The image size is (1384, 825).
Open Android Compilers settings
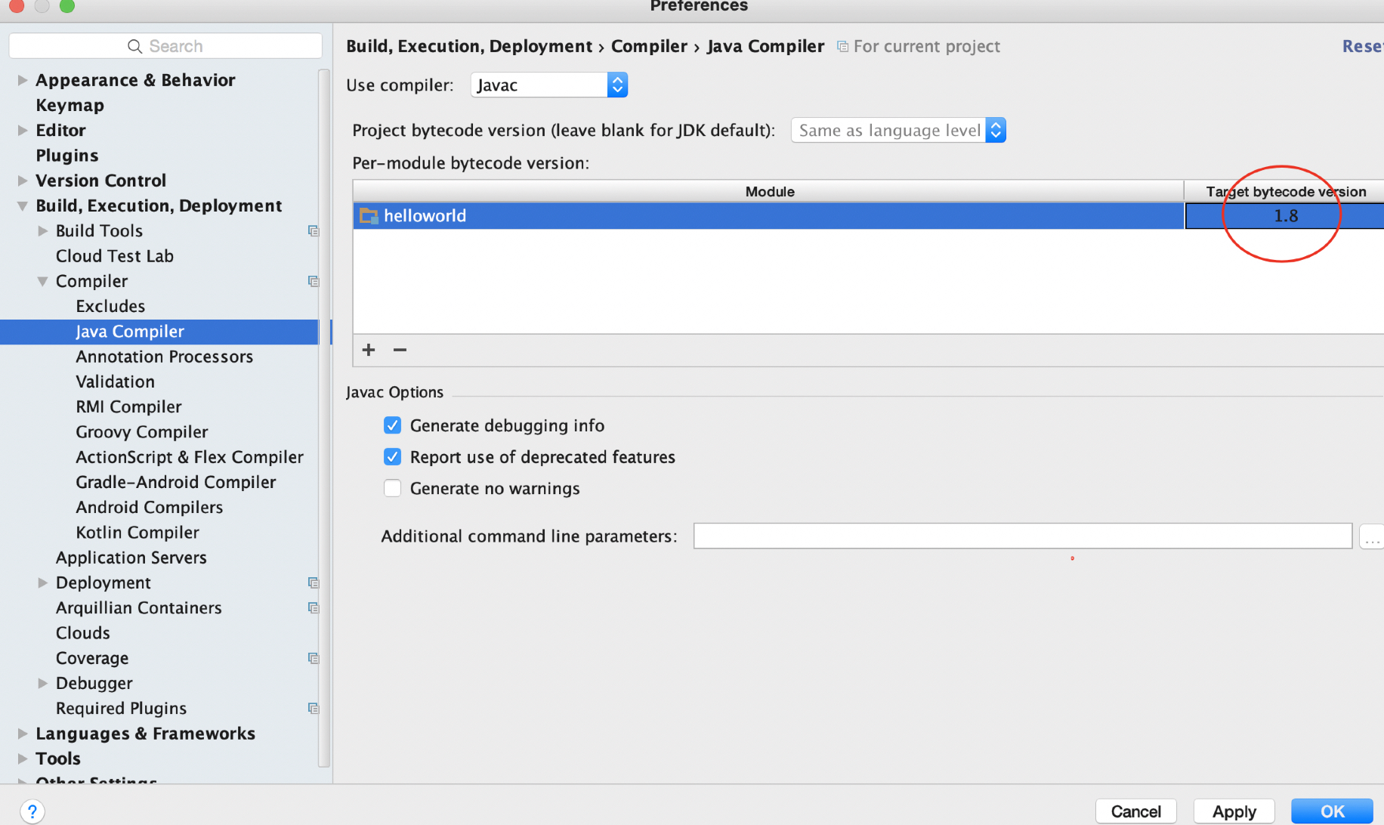coord(150,508)
